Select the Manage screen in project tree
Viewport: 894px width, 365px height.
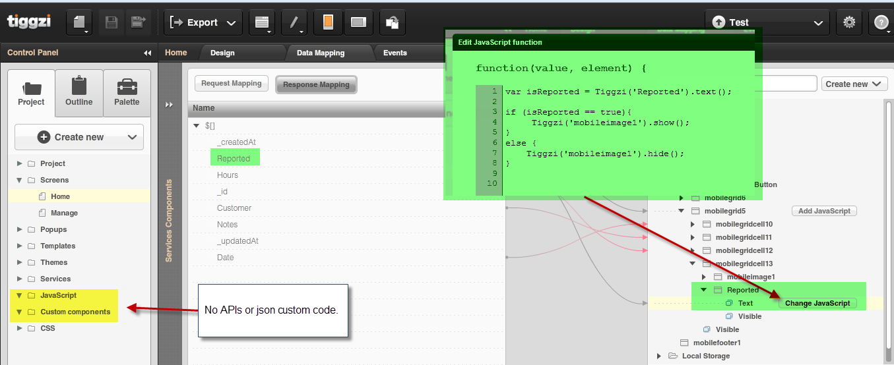click(64, 213)
